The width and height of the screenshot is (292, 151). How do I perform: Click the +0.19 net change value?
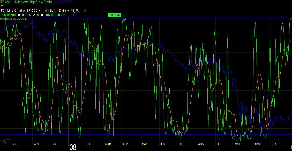(x=61, y=15)
